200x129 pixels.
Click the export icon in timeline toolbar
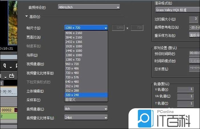click(x=12, y=76)
